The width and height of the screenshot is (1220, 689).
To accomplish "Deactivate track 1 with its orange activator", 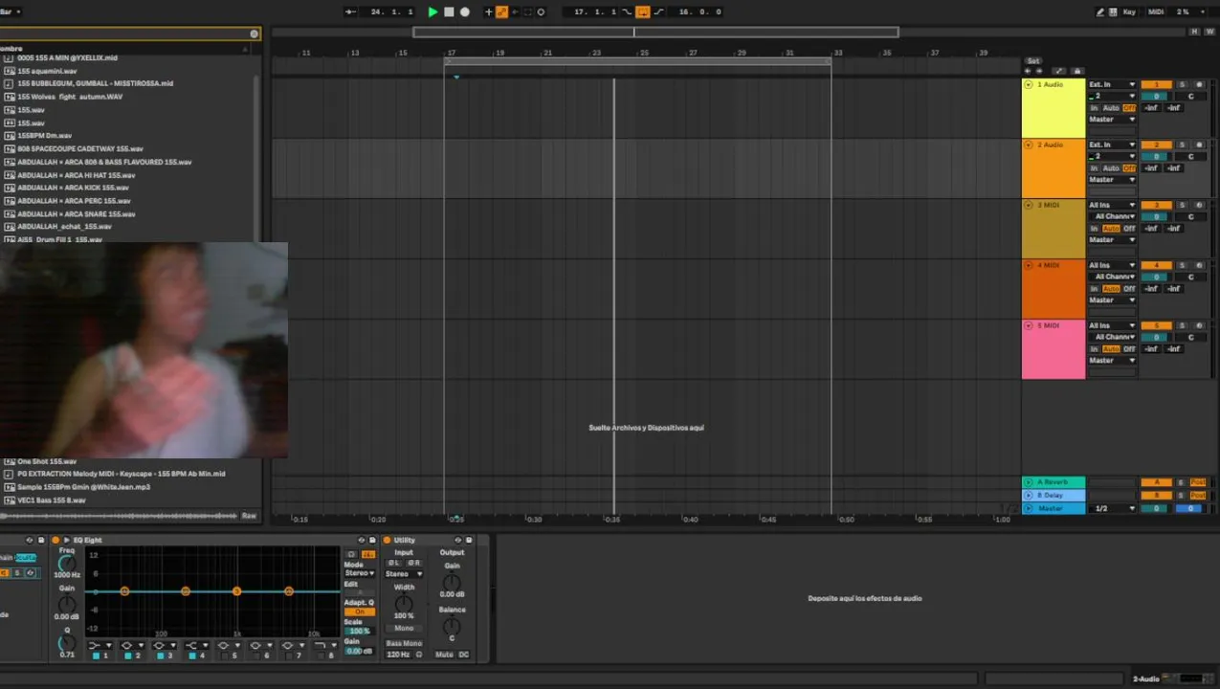I will pos(1156,84).
